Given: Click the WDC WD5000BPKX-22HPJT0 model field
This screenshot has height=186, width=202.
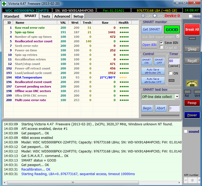Looking at the screenshot, I should (x=27, y=10).
